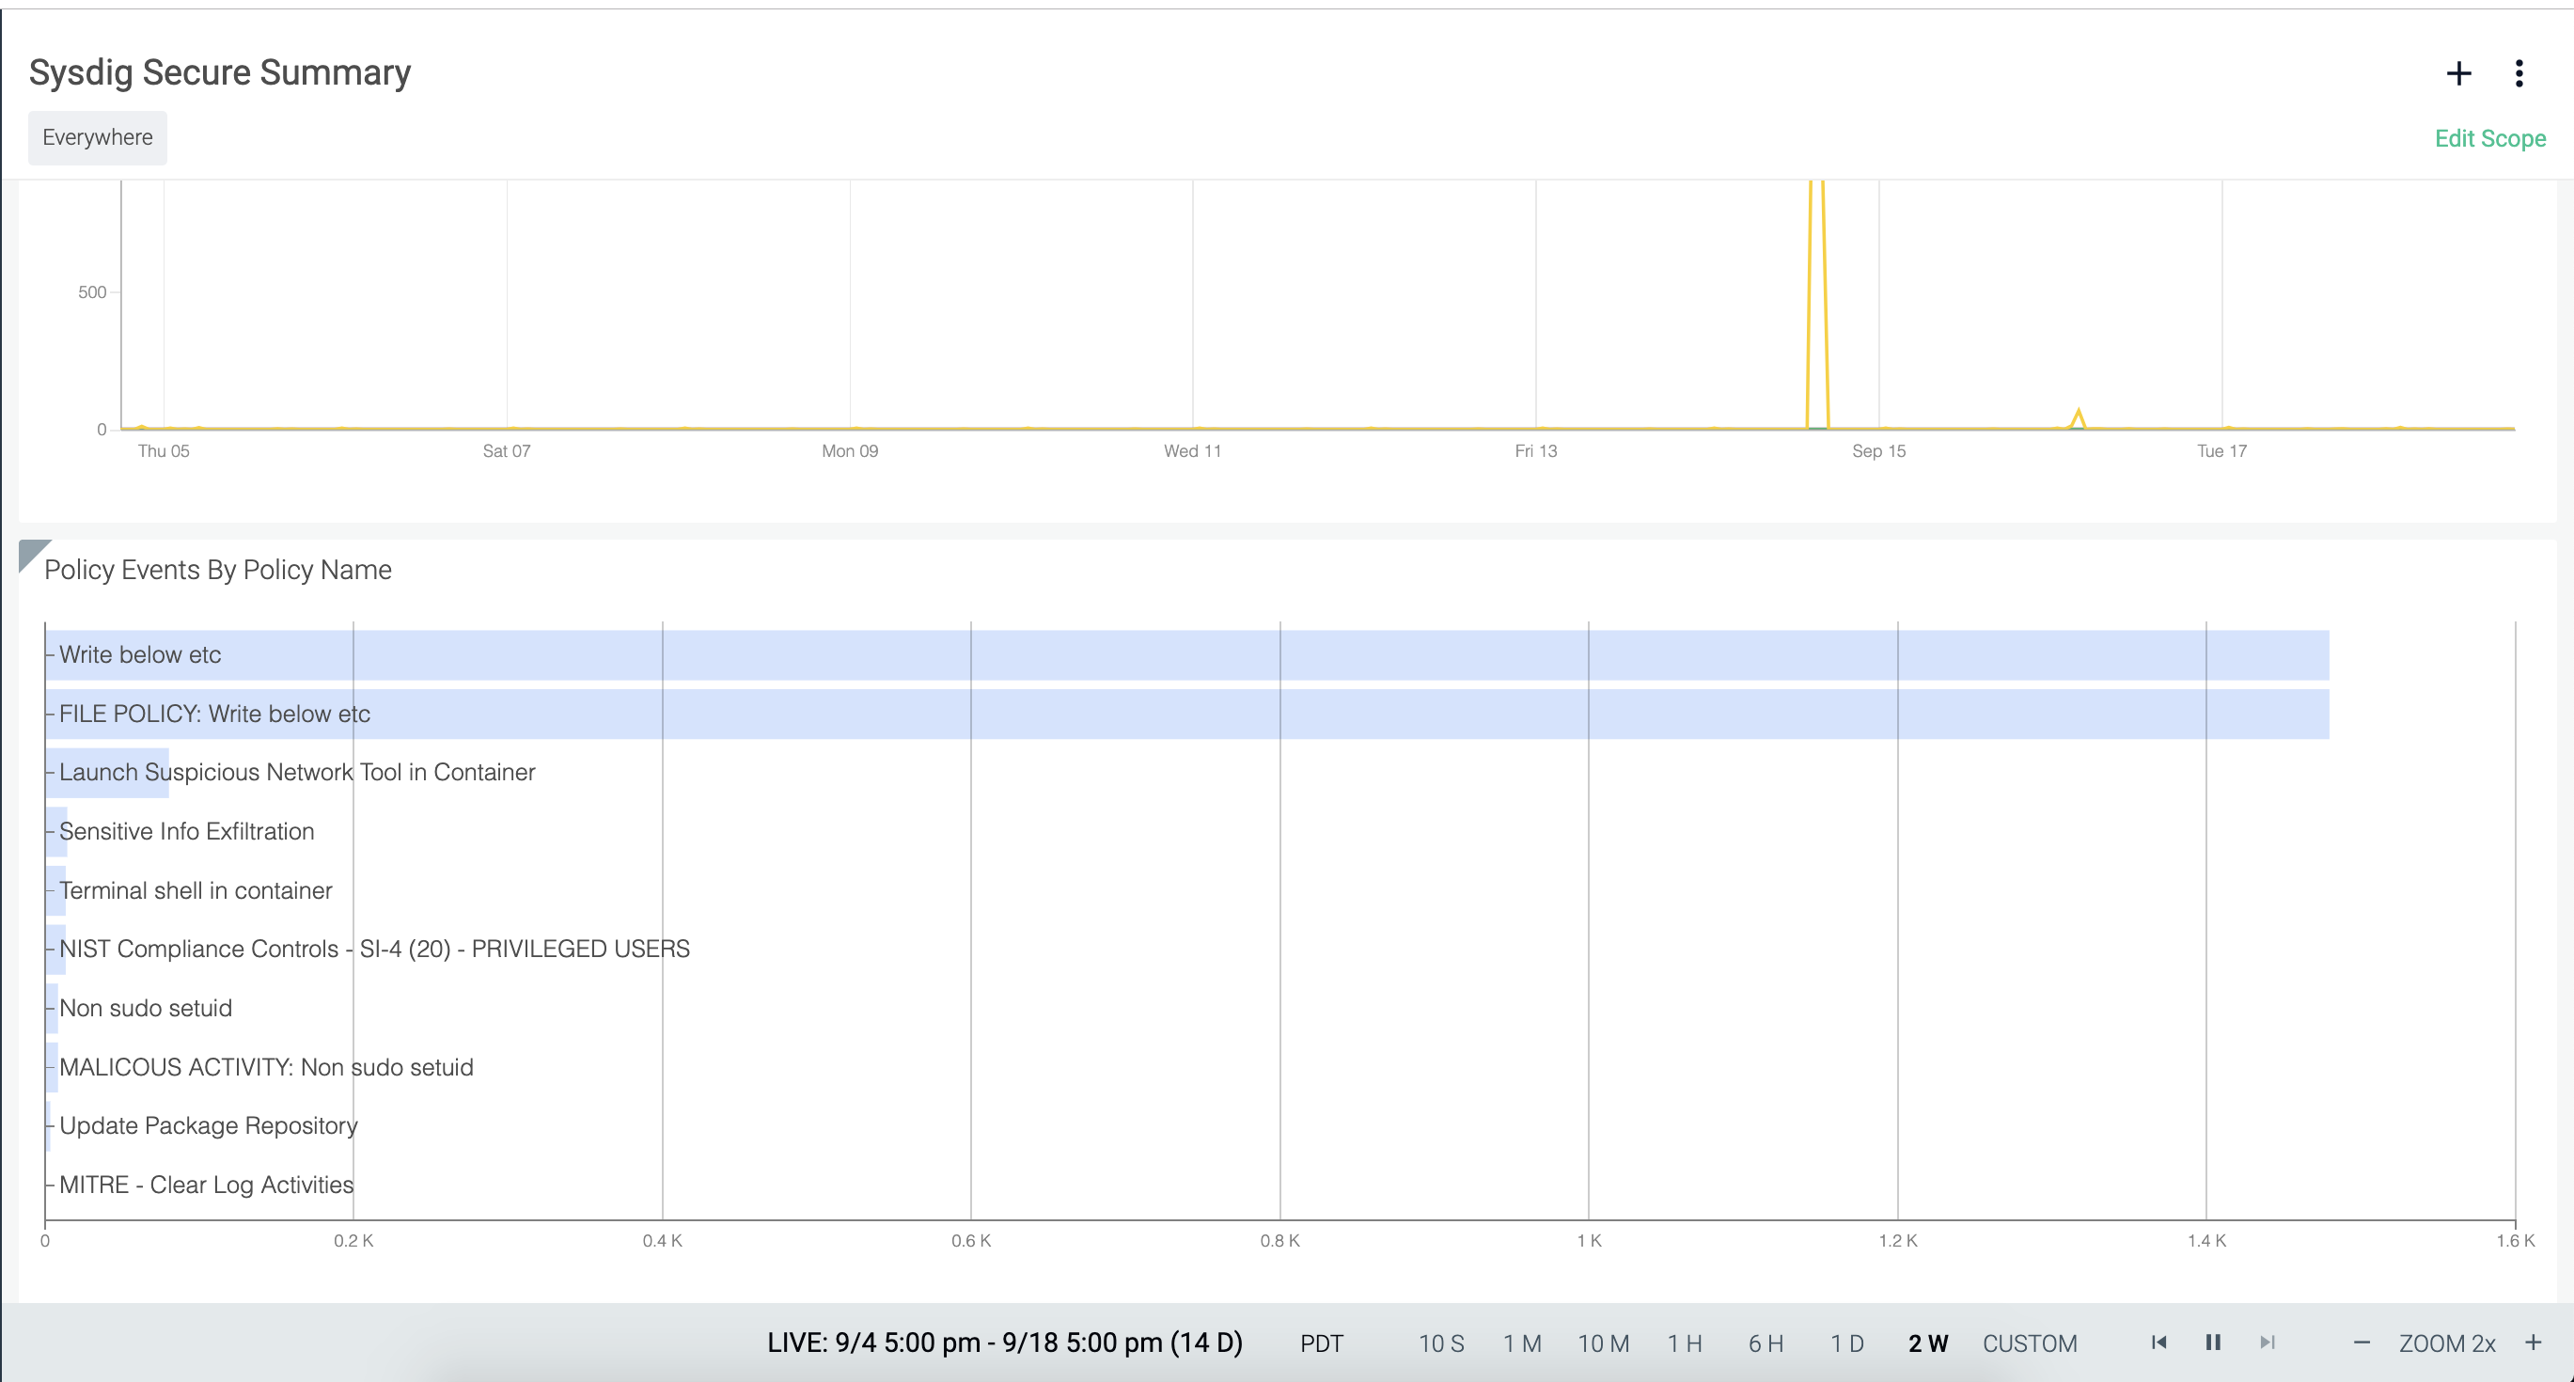Click the PDT timezone label
This screenshot has width=2574, height=1382.
(1321, 1343)
